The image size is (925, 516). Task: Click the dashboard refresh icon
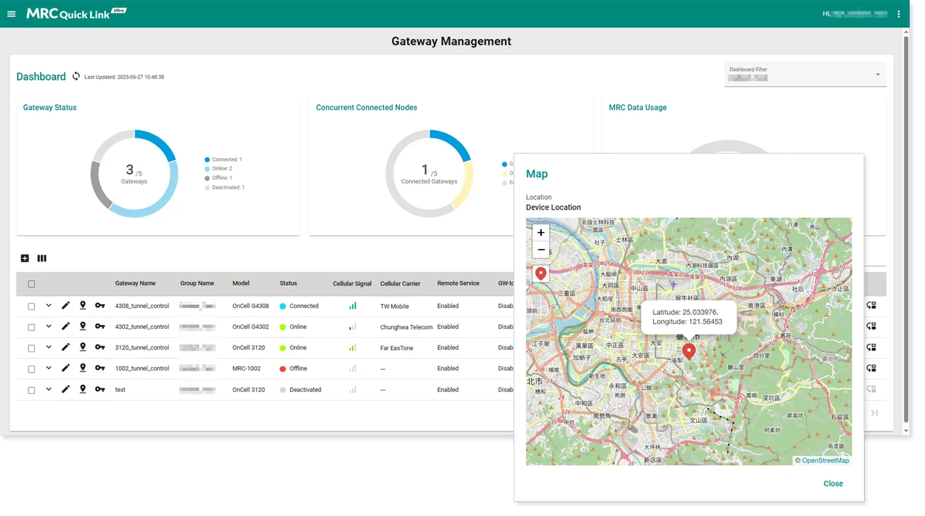[x=76, y=77]
